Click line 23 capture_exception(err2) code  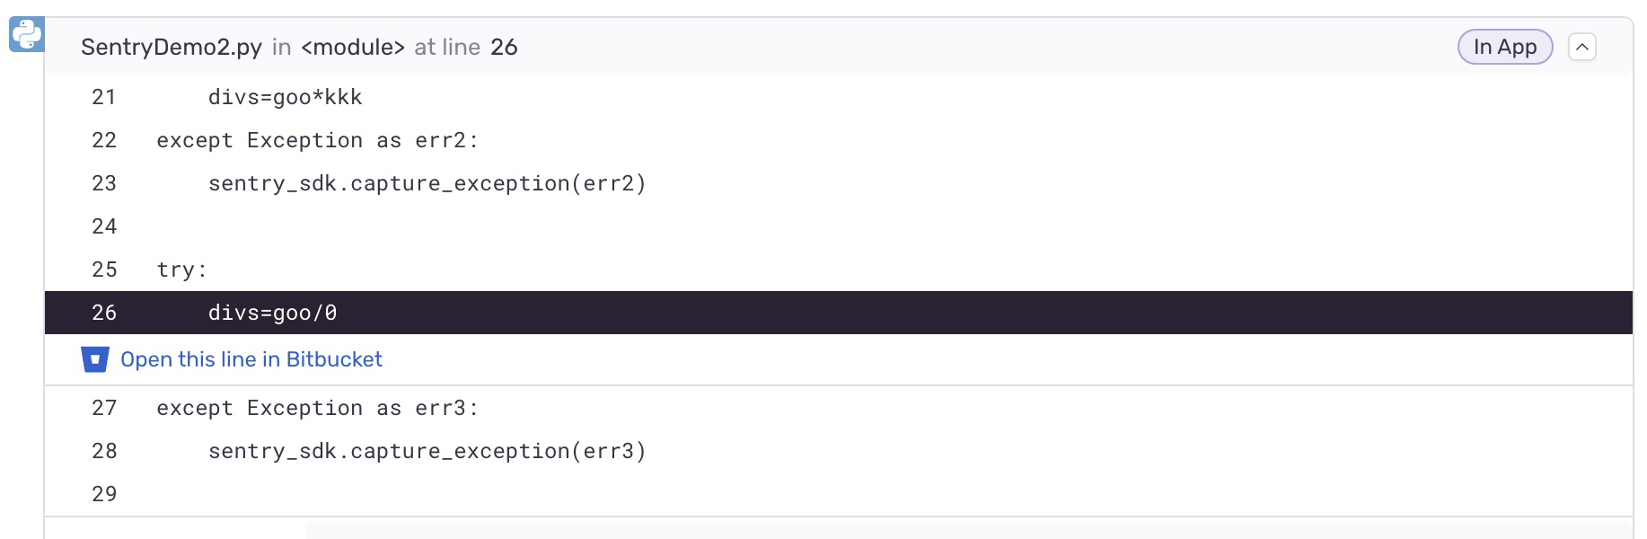point(427,183)
